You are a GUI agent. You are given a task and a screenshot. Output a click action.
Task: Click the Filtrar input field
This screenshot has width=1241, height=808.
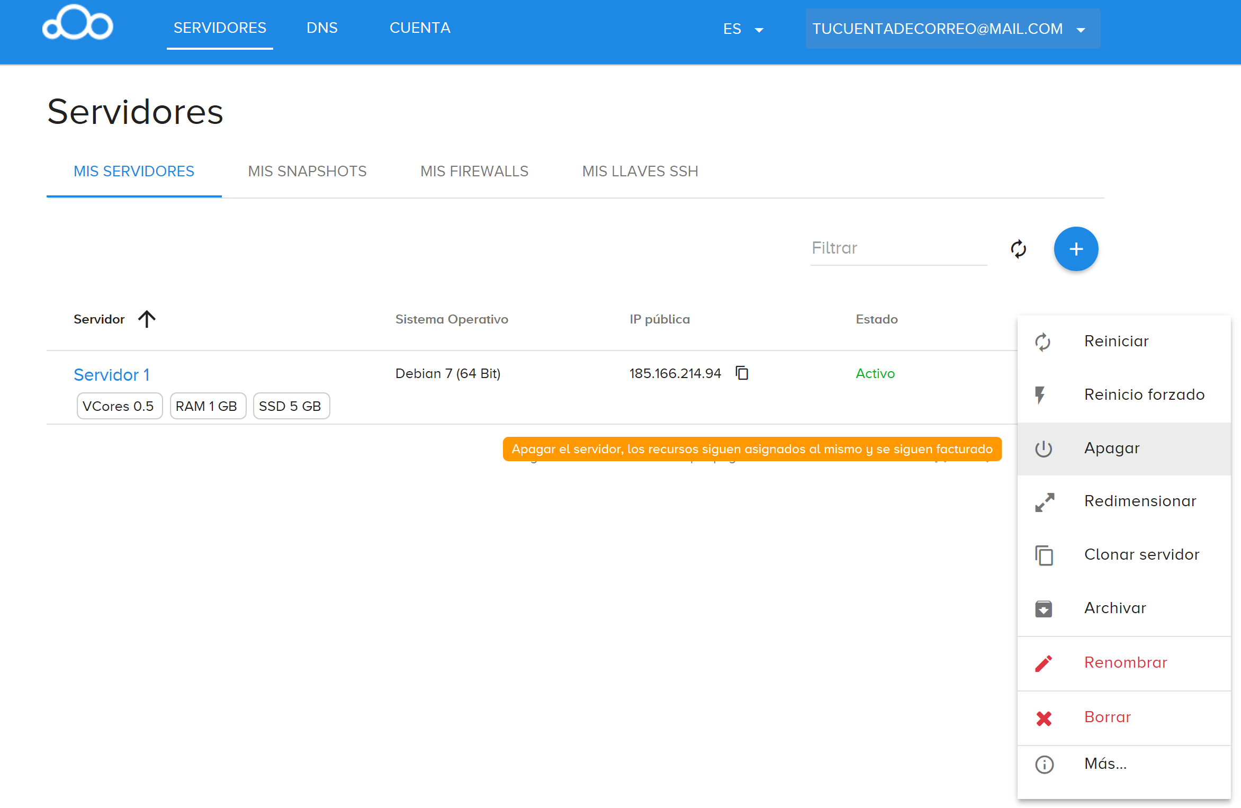898,248
